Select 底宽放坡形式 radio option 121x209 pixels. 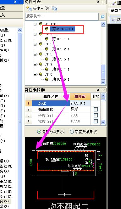72,132
